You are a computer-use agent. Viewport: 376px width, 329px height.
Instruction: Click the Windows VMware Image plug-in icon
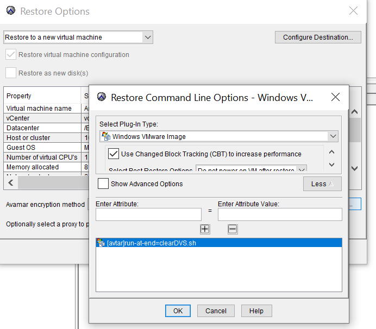point(106,136)
